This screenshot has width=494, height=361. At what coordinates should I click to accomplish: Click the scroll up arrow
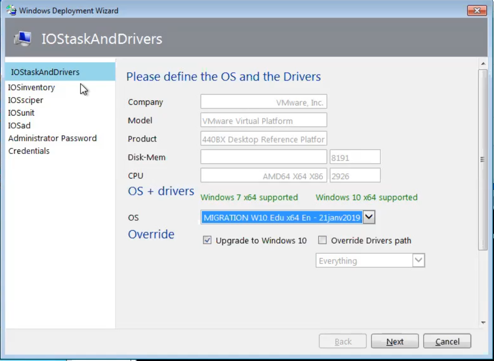click(483, 64)
